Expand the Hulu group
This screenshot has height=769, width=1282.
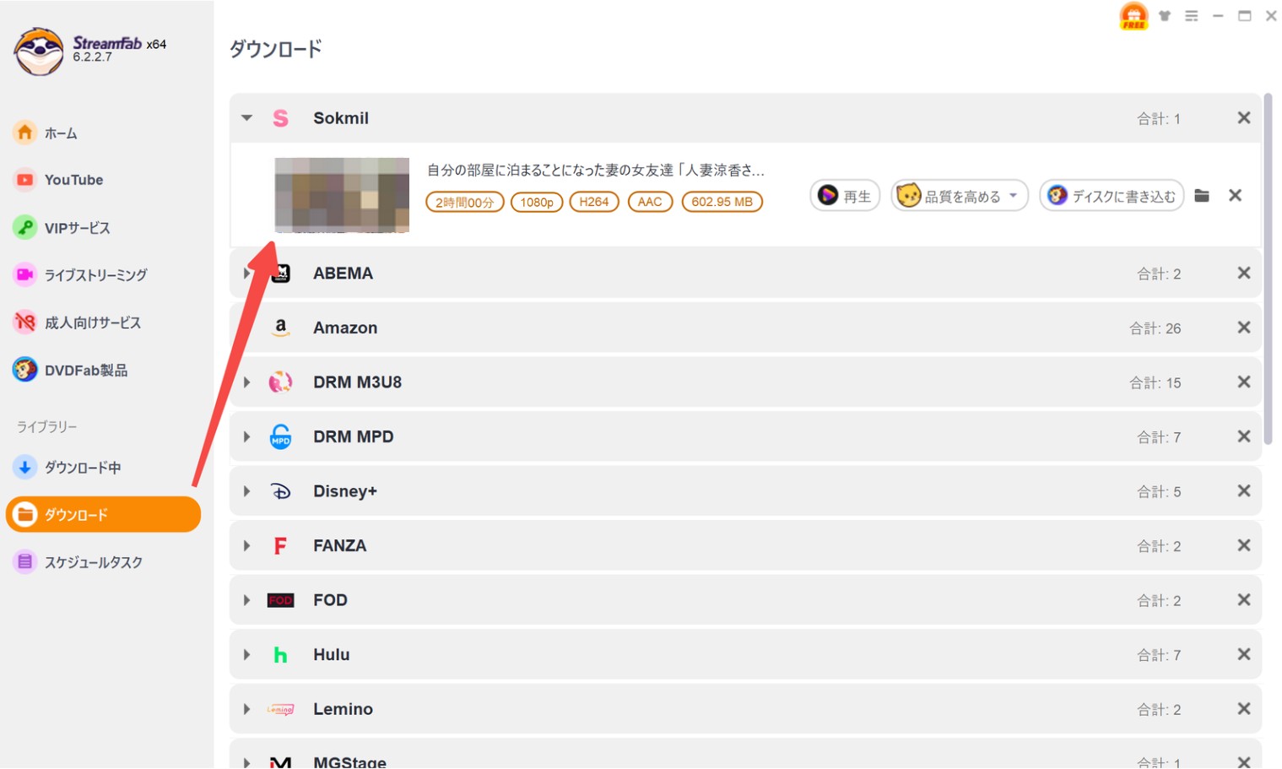pyautogui.click(x=246, y=654)
